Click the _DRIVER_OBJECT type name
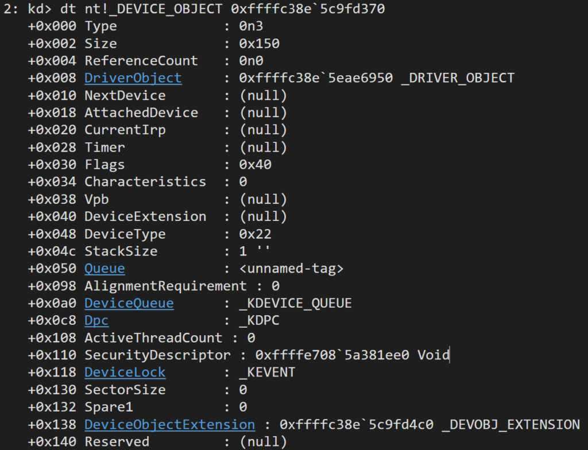588x450 pixels. click(458, 78)
